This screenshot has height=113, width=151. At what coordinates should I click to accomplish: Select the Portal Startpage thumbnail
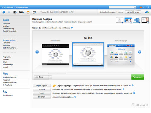(x=121, y=54)
